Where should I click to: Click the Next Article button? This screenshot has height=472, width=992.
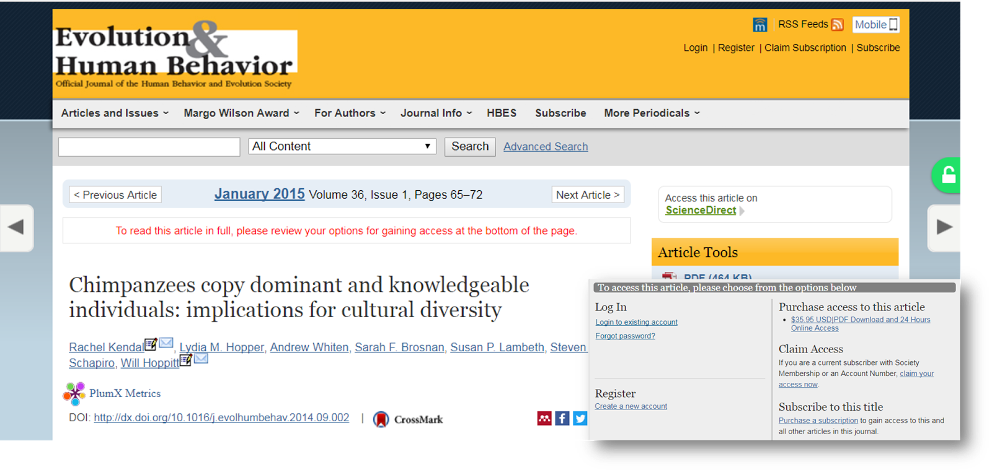pyautogui.click(x=588, y=194)
